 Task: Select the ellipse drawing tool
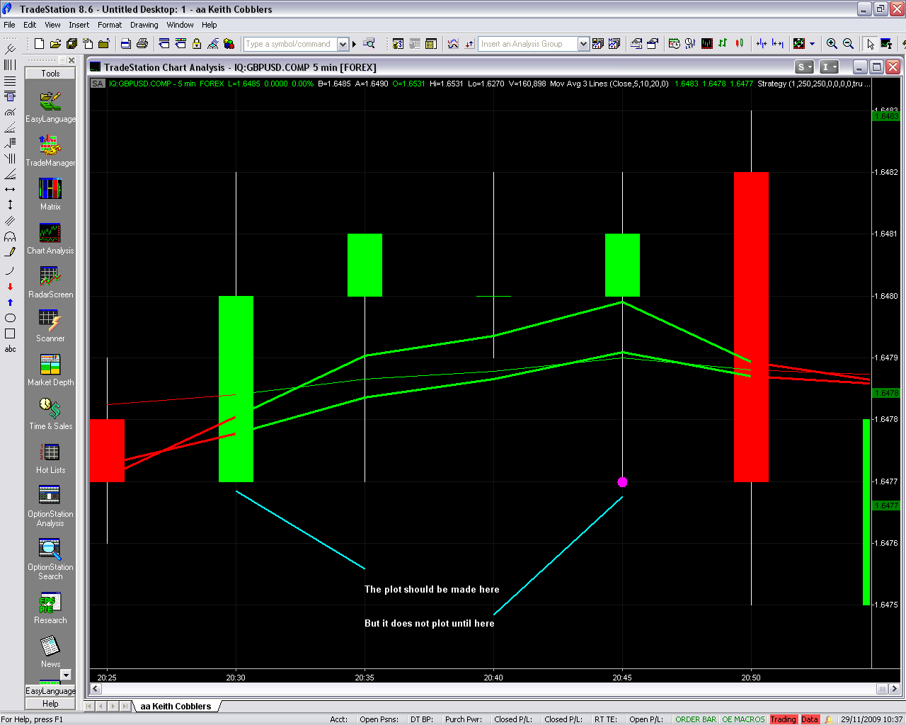click(x=10, y=318)
